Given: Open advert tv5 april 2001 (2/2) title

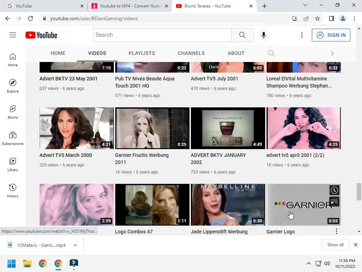Looking at the screenshot, I should [295, 155].
